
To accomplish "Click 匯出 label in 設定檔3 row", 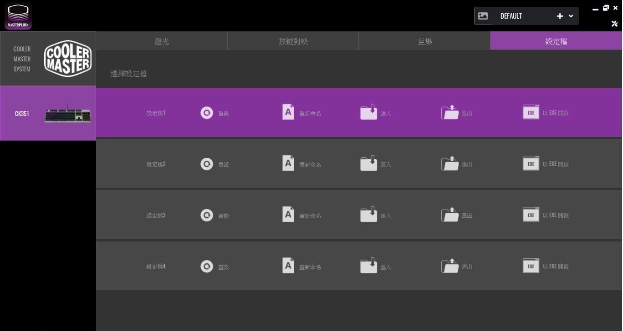I will [467, 216].
